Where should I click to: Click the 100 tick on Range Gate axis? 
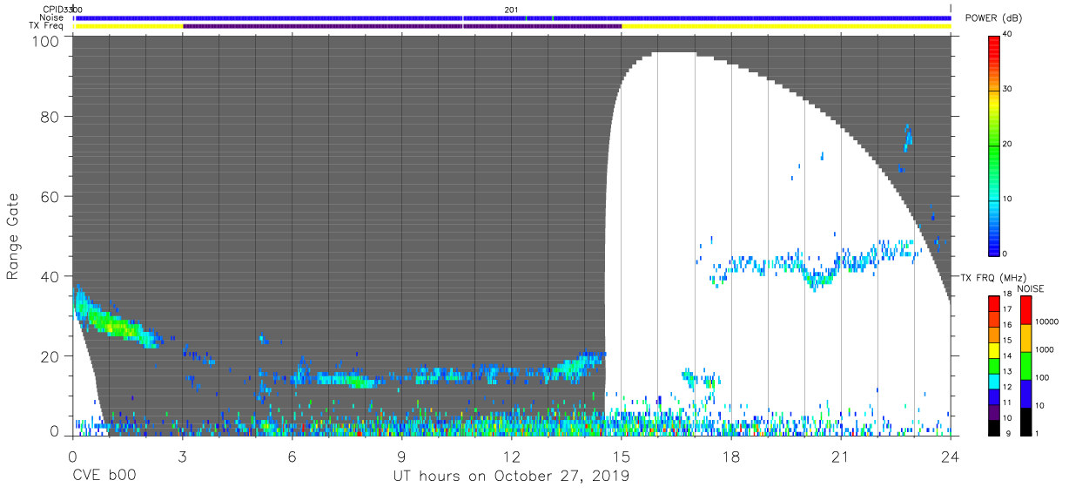point(46,41)
